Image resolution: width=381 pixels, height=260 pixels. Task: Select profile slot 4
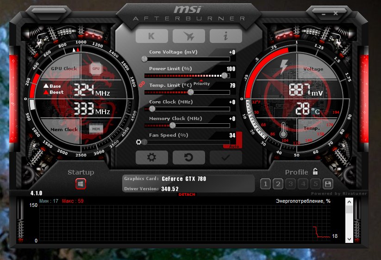303,184
